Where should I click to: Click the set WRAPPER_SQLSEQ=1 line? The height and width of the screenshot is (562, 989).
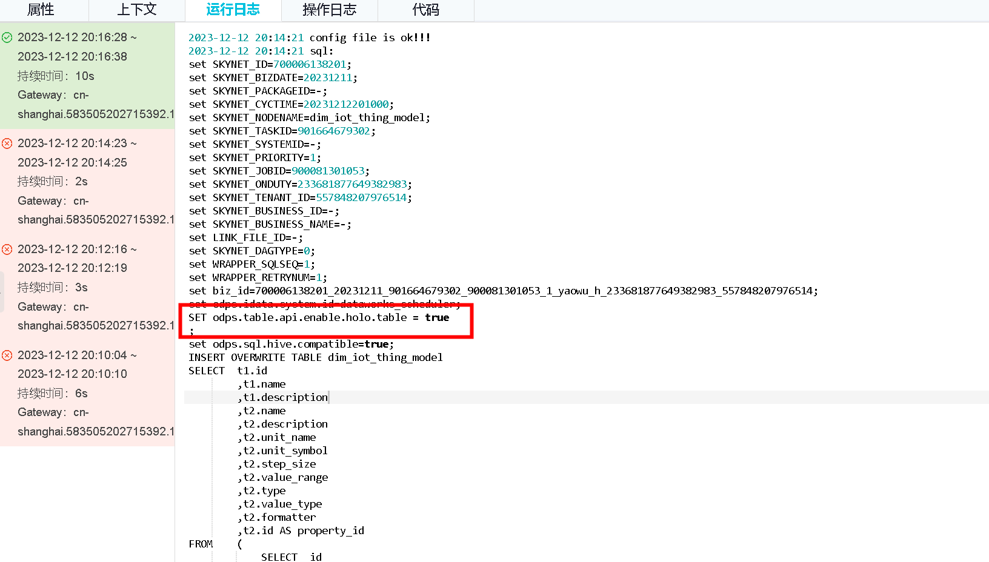[252, 264]
